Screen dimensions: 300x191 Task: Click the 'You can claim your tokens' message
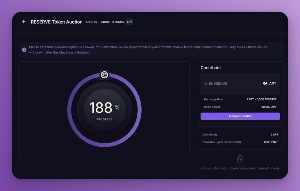point(240,168)
